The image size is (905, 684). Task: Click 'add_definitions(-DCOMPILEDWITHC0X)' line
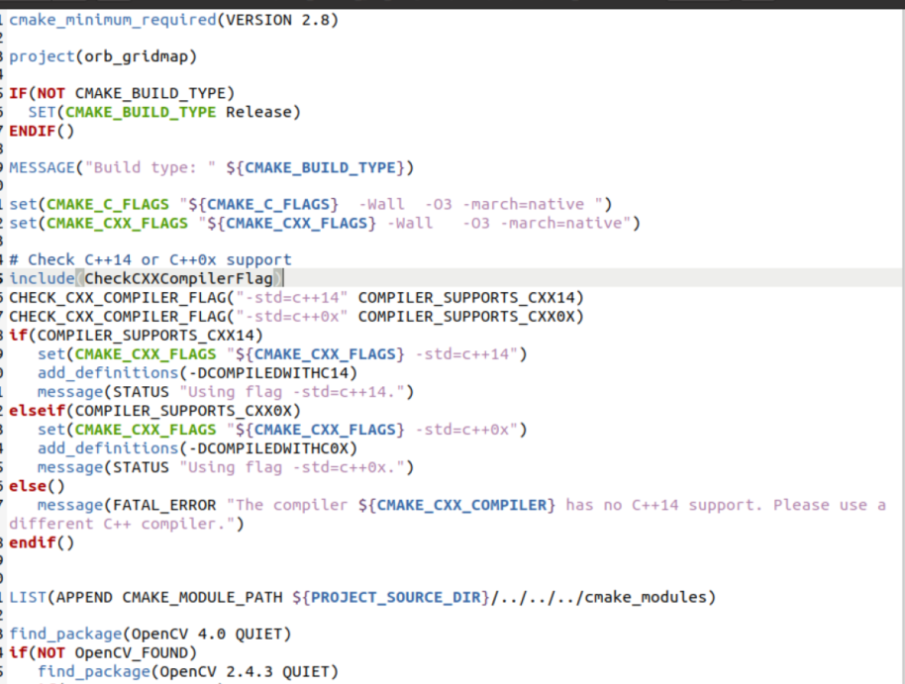[197, 448]
